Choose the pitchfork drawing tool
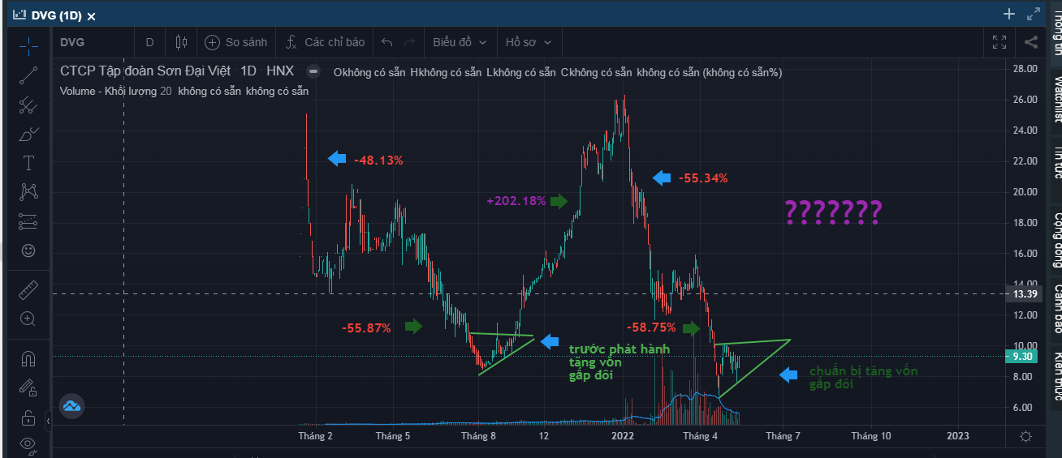 28,105
